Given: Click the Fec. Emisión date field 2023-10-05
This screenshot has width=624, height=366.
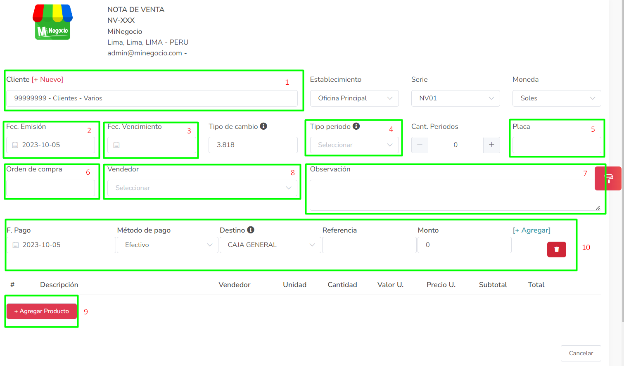Looking at the screenshot, I should point(50,145).
